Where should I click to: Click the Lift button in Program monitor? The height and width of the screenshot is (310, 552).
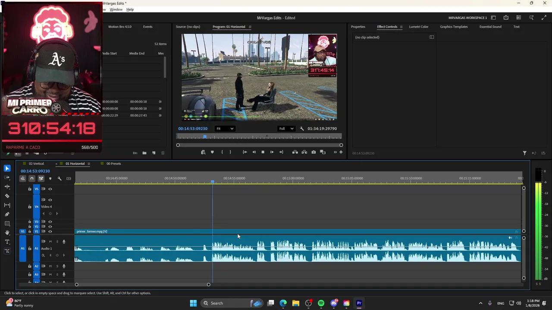coord(295,152)
